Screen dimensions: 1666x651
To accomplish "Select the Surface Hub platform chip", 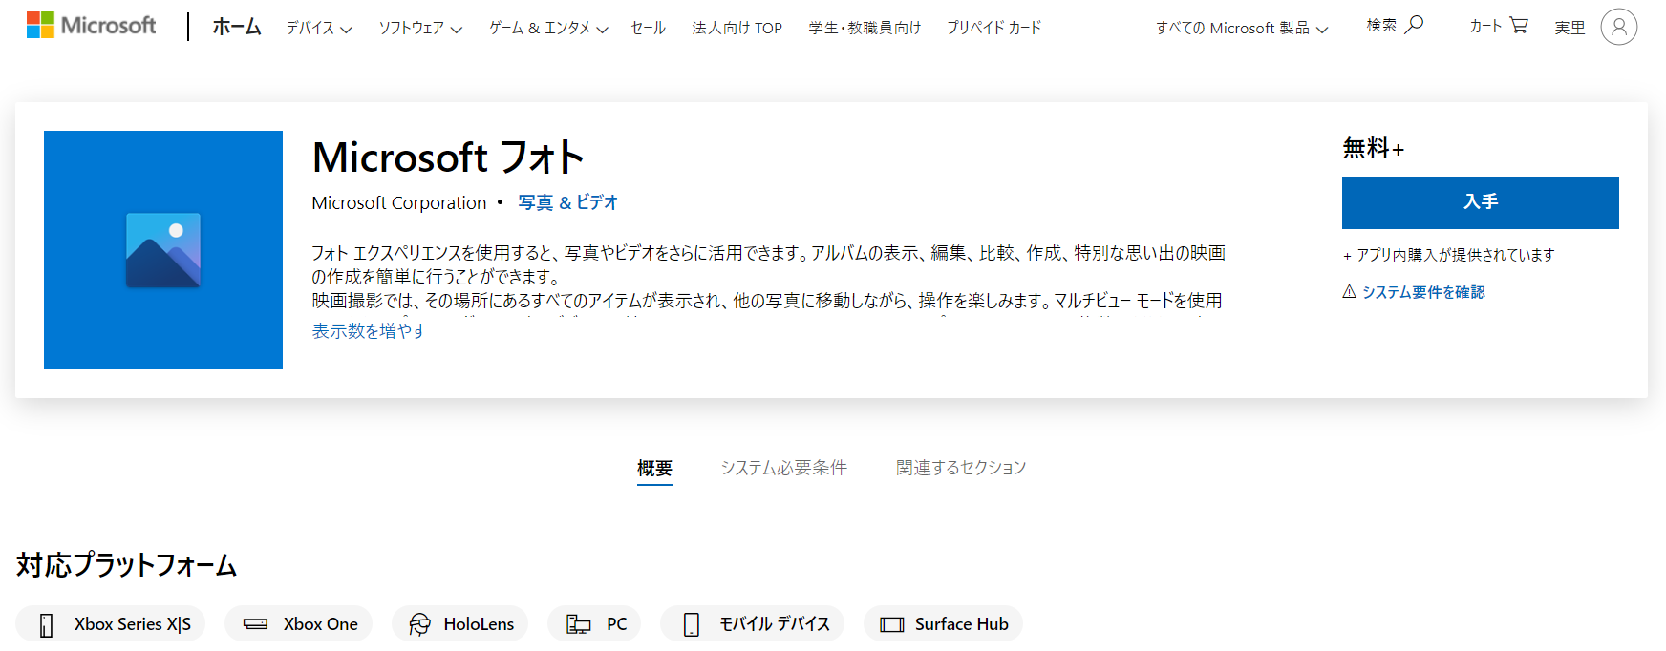I will [943, 623].
